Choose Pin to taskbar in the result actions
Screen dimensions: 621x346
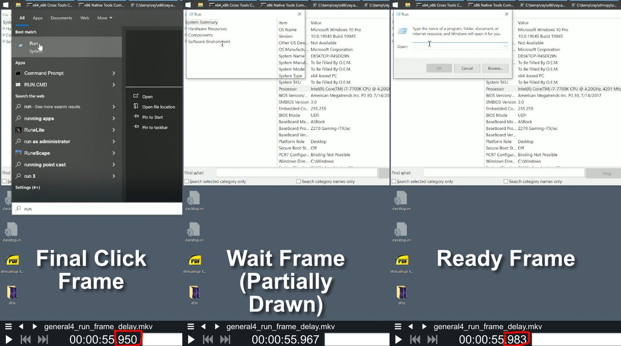pos(155,127)
